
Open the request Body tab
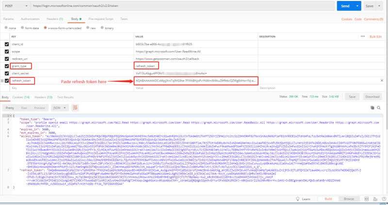point(76,19)
